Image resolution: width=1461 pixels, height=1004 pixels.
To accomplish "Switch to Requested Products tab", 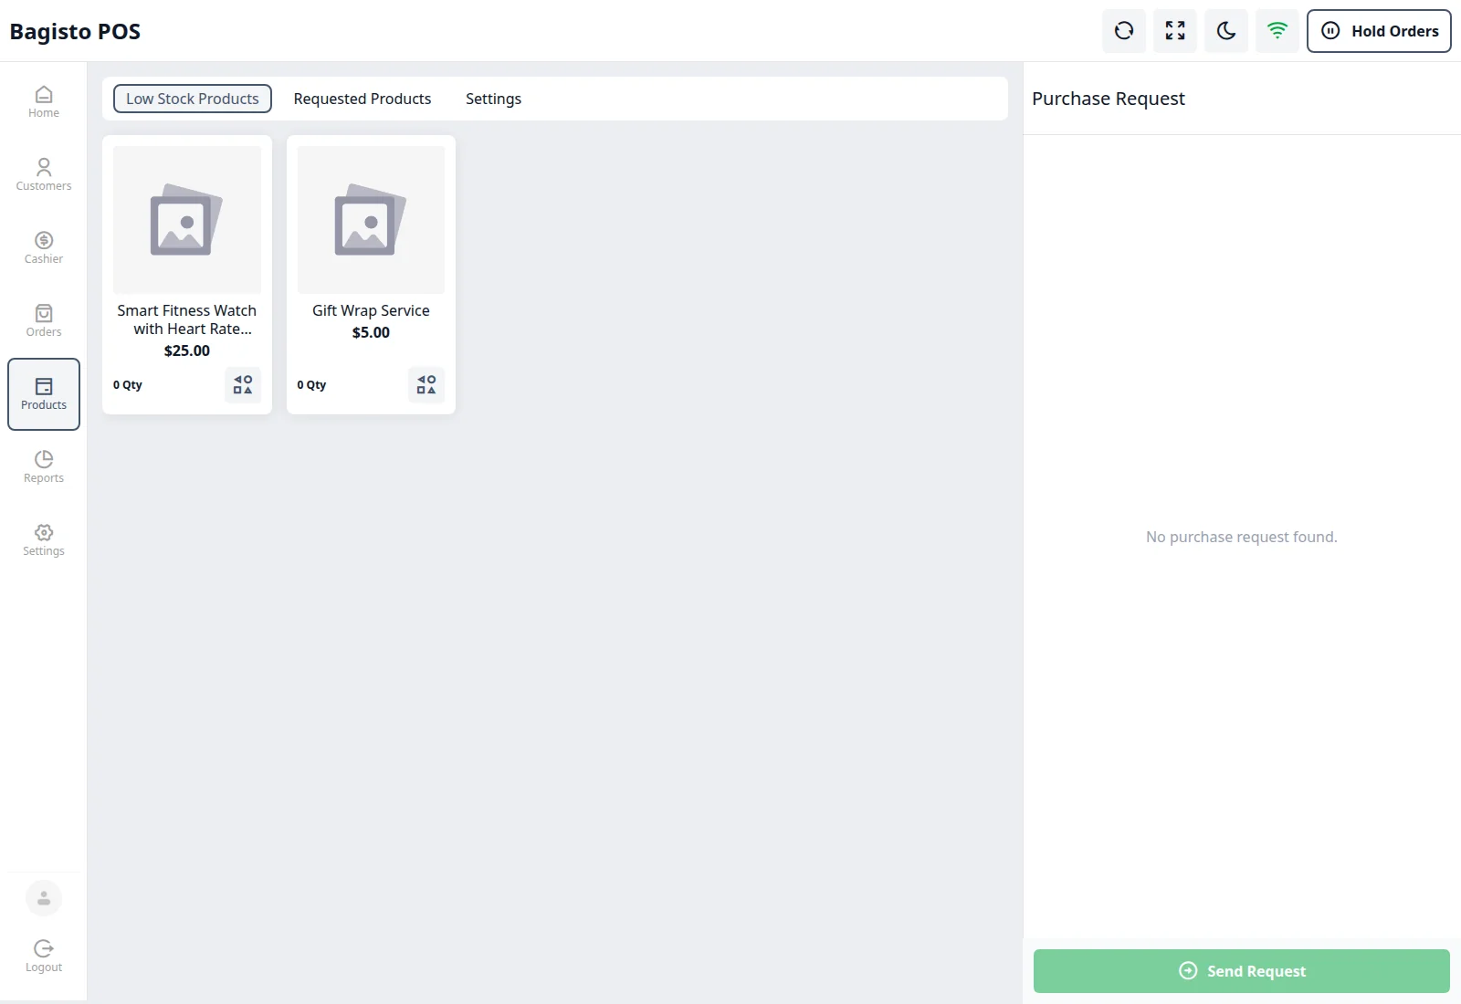I will (363, 99).
